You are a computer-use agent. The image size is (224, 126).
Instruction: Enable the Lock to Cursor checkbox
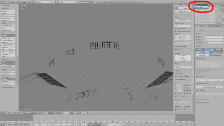point(176,28)
